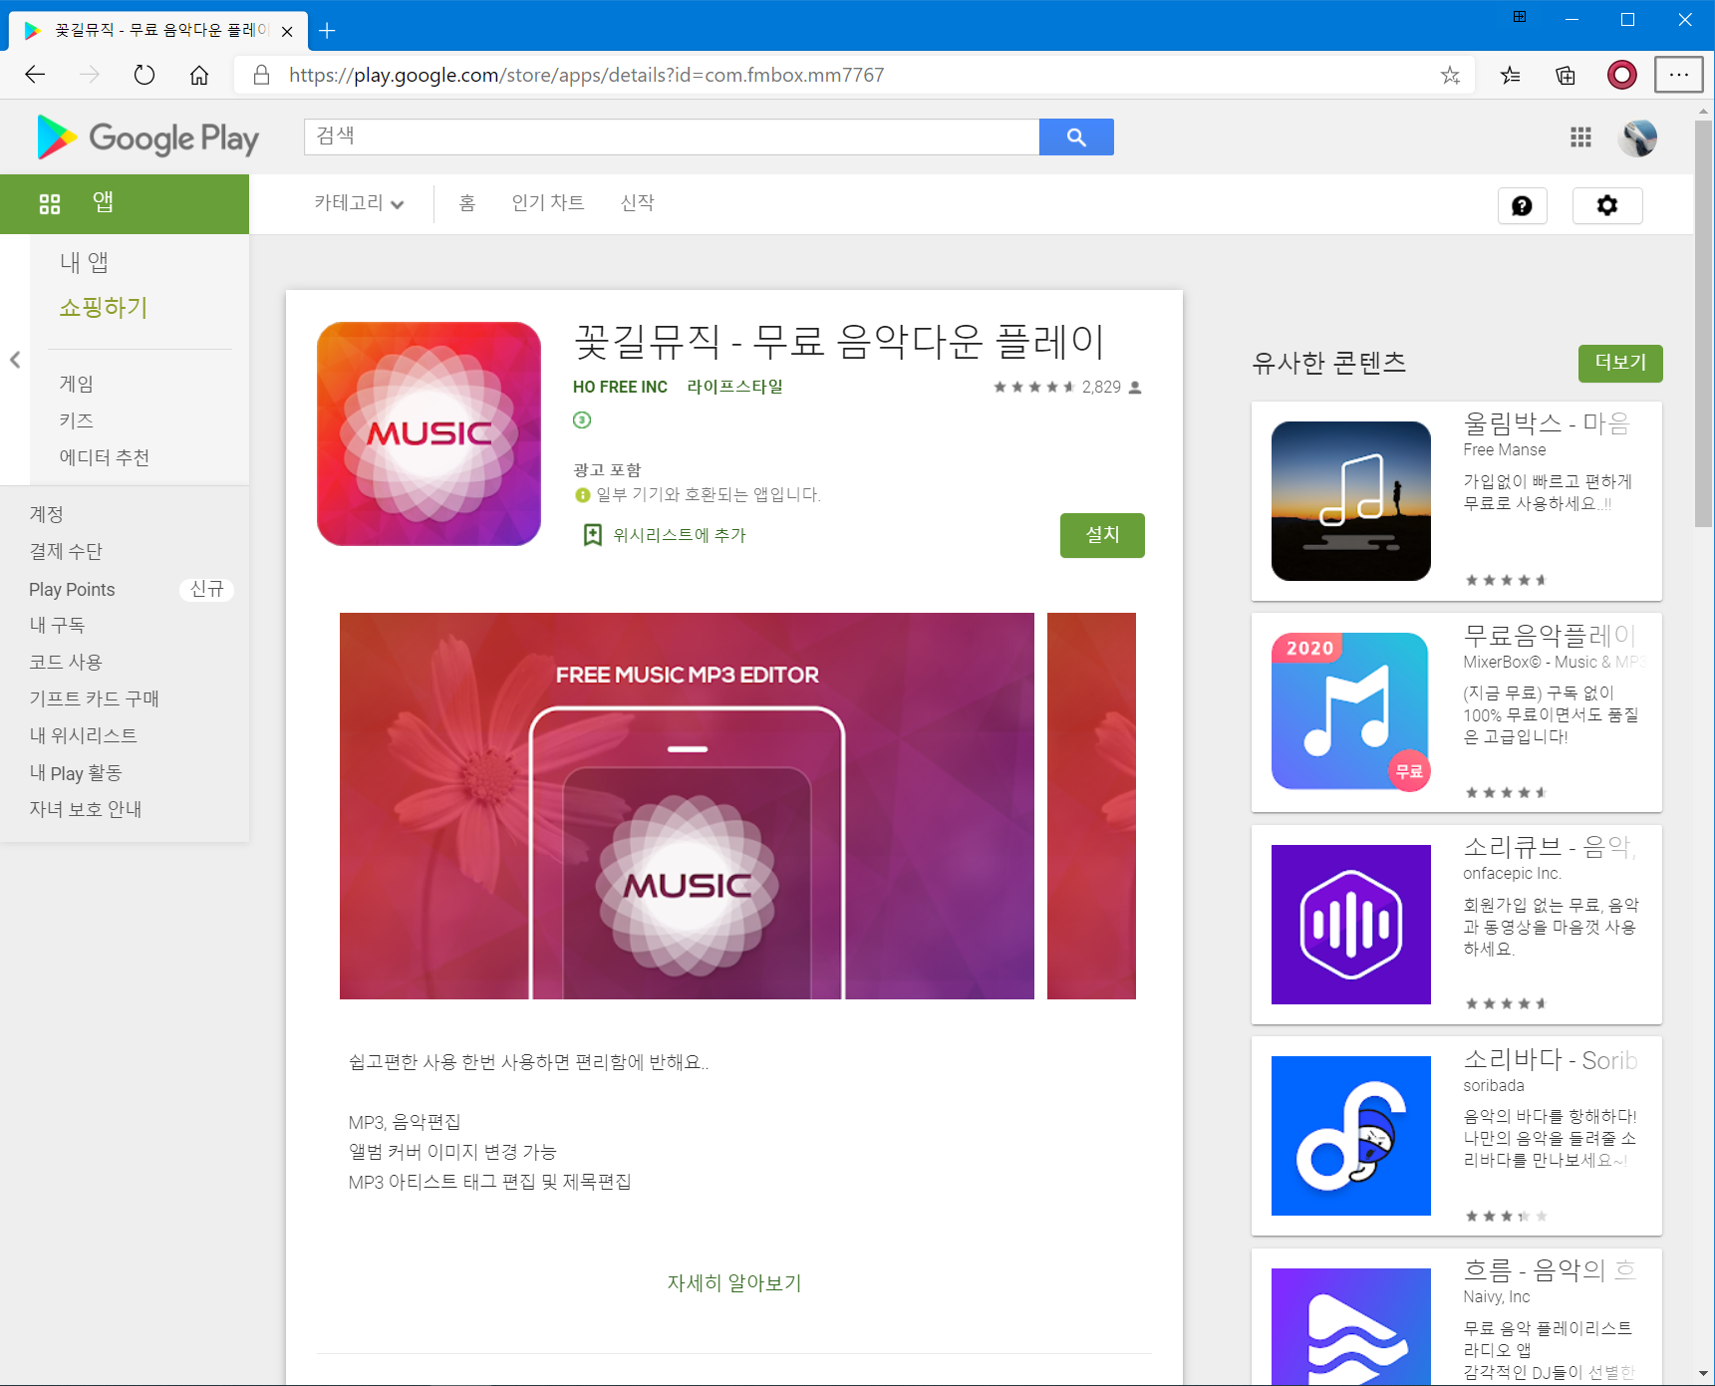Image resolution: width=1715 pixels, height=1386 pixels.
Task: Open the 울림박스 app thumbnail
Action: click(x=1351, y=501)
